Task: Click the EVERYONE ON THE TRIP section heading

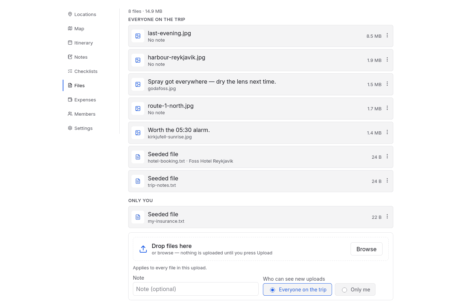Action: pos(157,20)
